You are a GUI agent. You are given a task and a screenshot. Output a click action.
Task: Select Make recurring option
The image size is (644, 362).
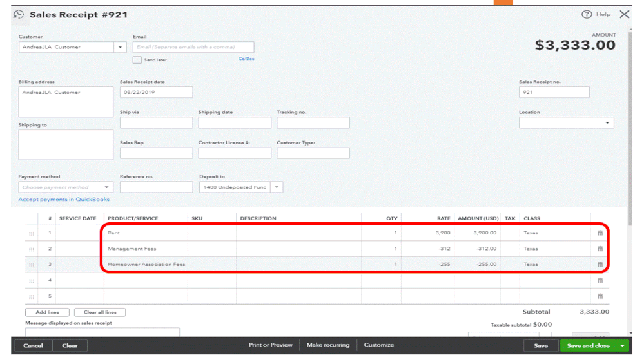328,345
